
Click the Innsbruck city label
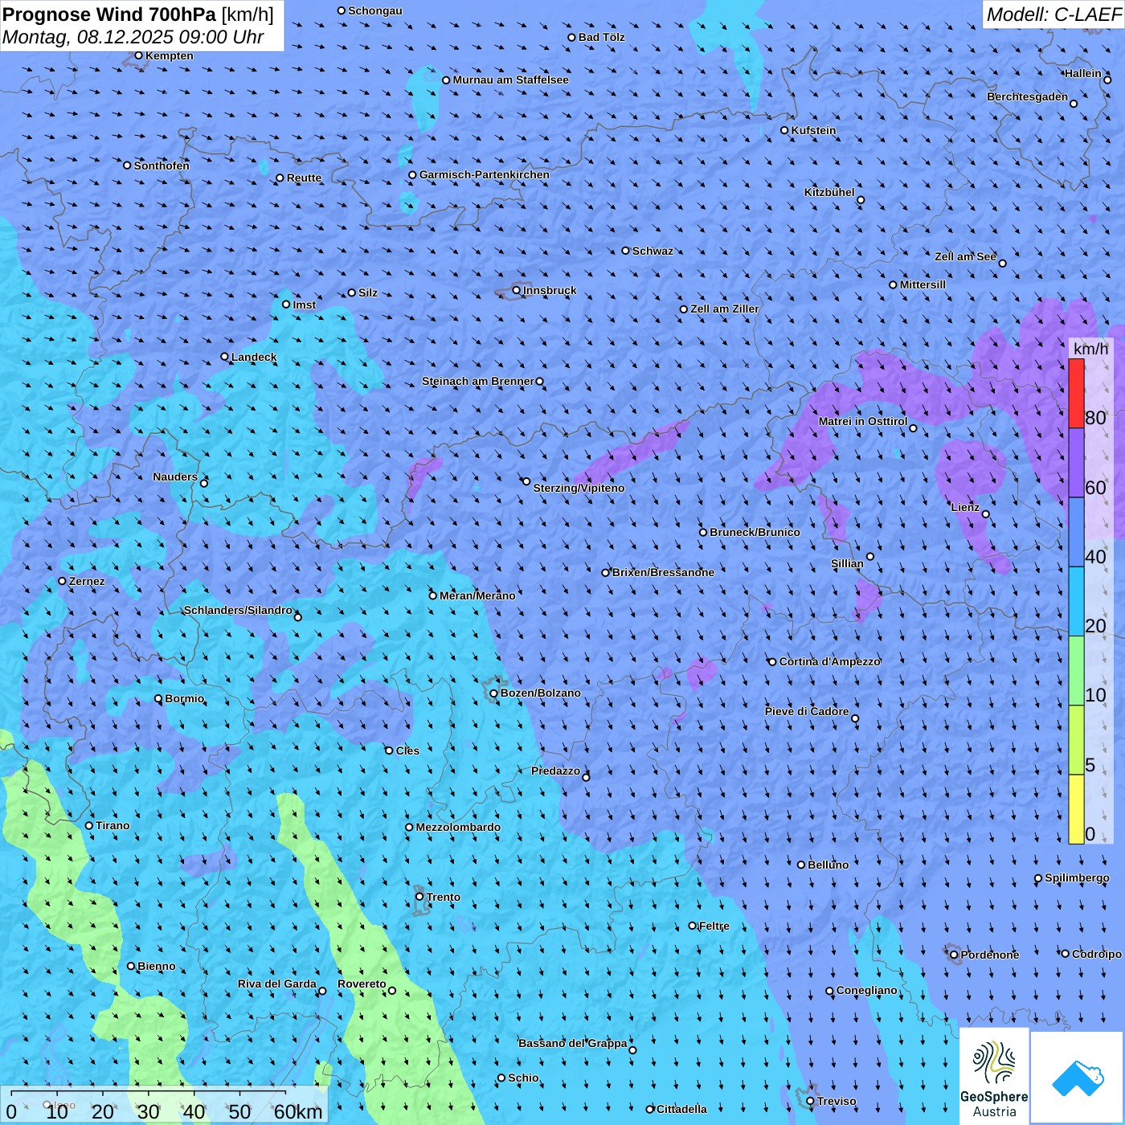point(550,290)
